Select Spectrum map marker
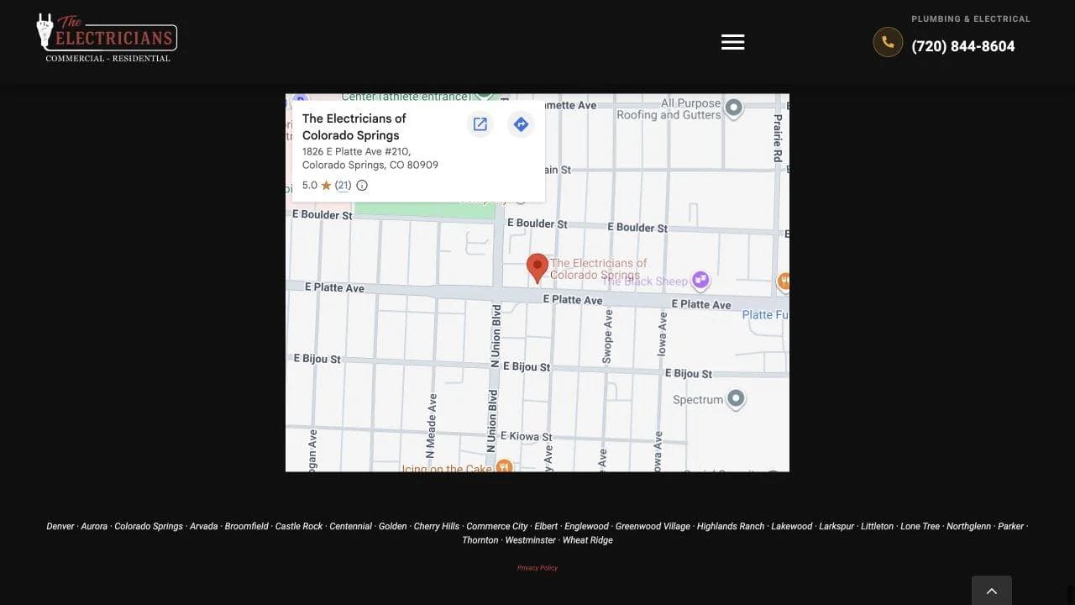1075x605 pixels. coord(736,398)
